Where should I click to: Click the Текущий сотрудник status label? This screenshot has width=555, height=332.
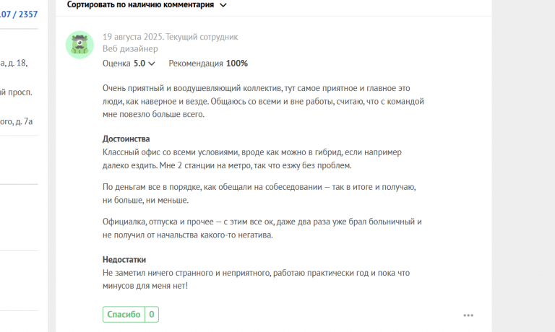pyautogui.click(x=202, y=37)
